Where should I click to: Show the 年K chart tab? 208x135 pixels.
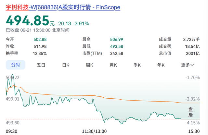[161, 65]
